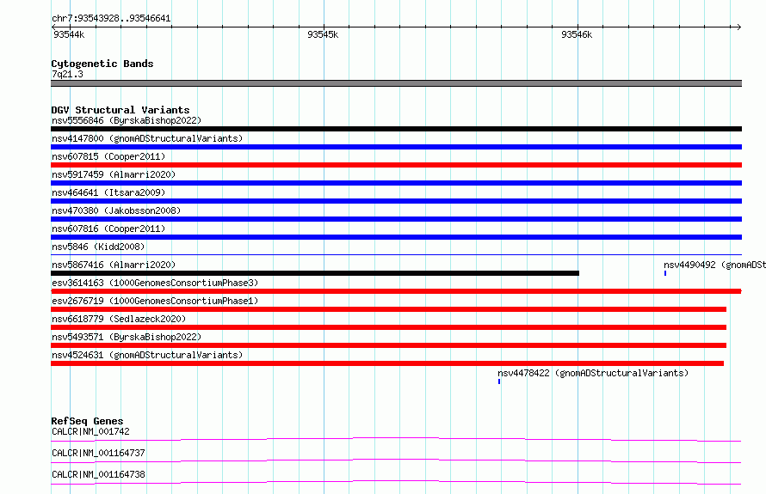Click the magenta line under CALCR|NM_001164738
The height and width of the screenshot is (494, 766).
tap(396, 482)
